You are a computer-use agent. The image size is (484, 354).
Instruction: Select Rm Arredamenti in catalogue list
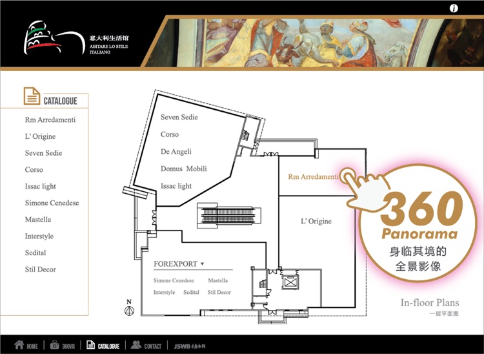click(x=50, y=120)
